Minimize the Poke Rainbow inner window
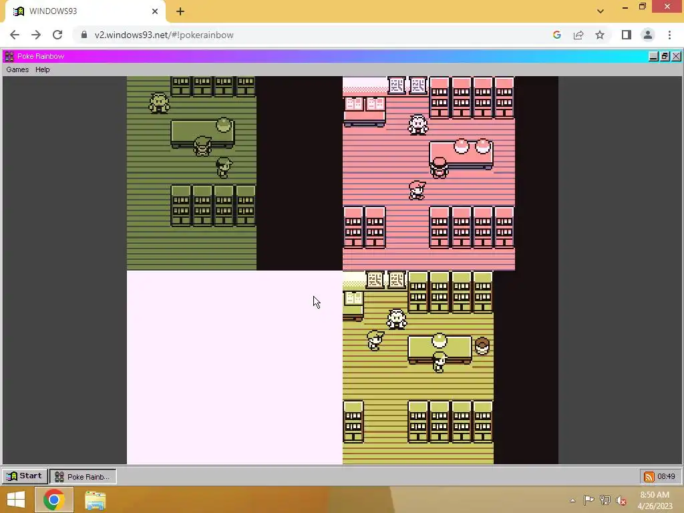Image resolution: width=684 pixels, height=513 pixels. coord(653,56)
